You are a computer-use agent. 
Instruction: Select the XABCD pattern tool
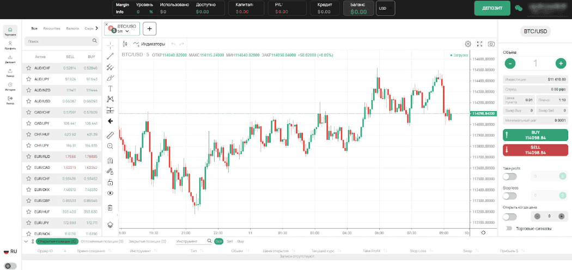point(111,99)
